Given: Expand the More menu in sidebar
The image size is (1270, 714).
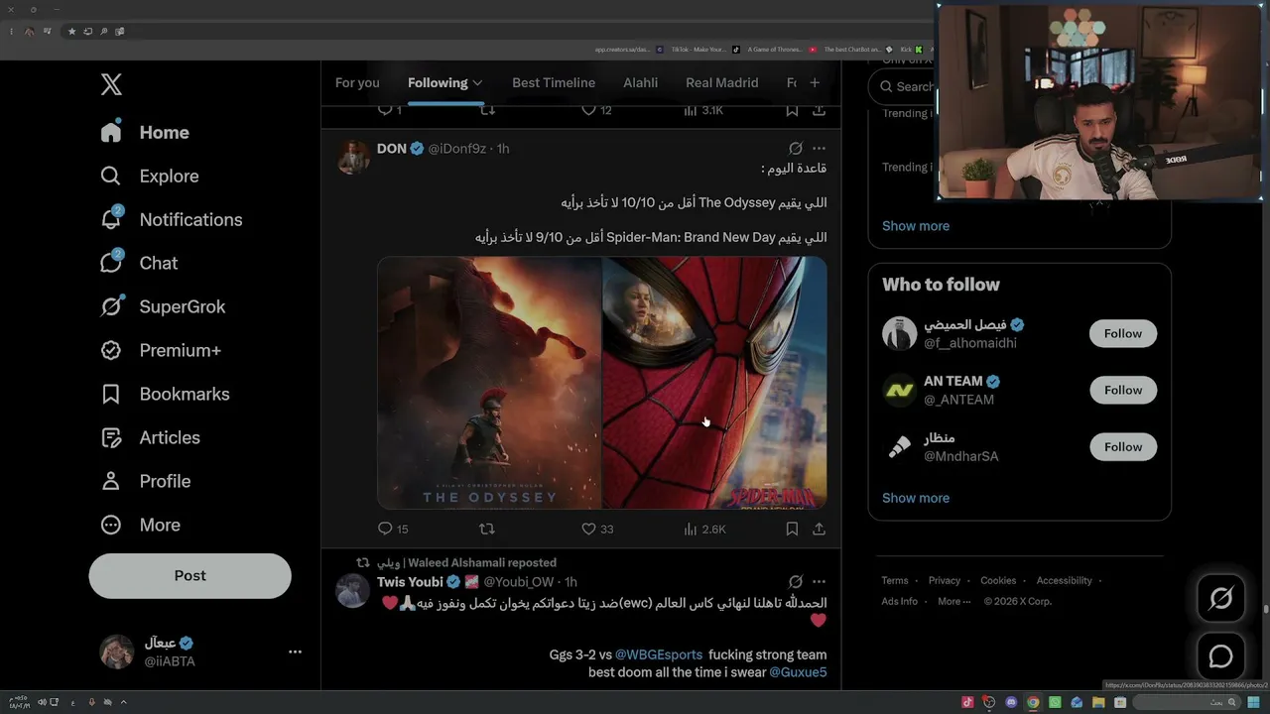Looking at the screenshot, I should pos(140,525).
